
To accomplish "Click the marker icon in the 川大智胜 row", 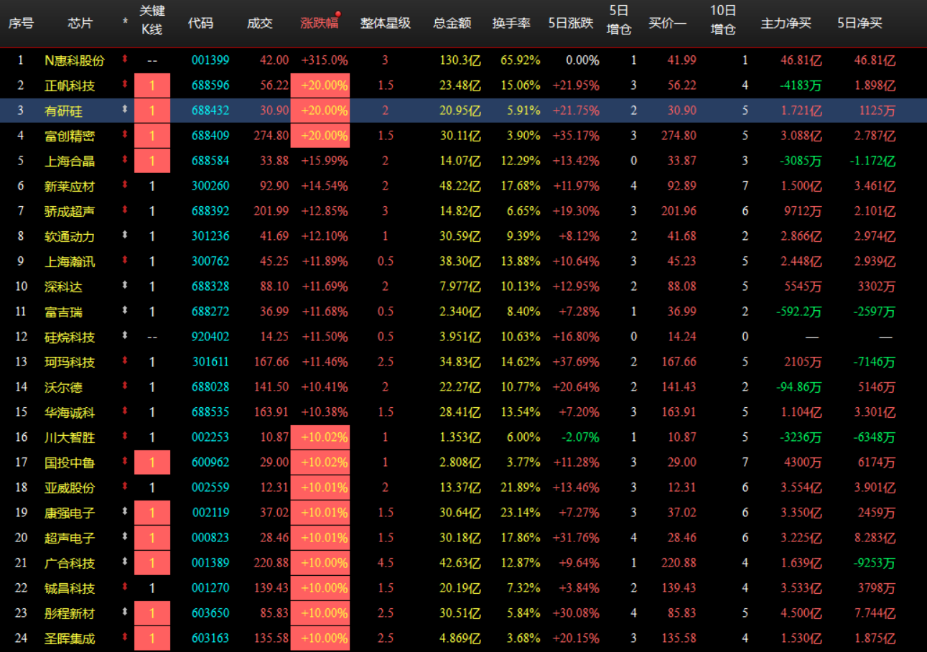I will click(x=125, y=437).
